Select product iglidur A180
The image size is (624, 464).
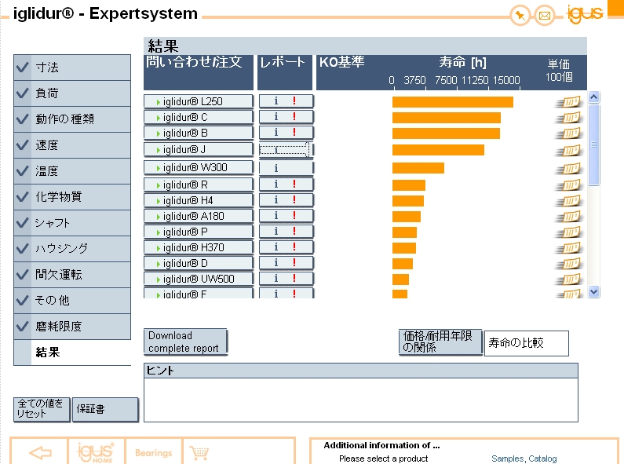[198, 216]
